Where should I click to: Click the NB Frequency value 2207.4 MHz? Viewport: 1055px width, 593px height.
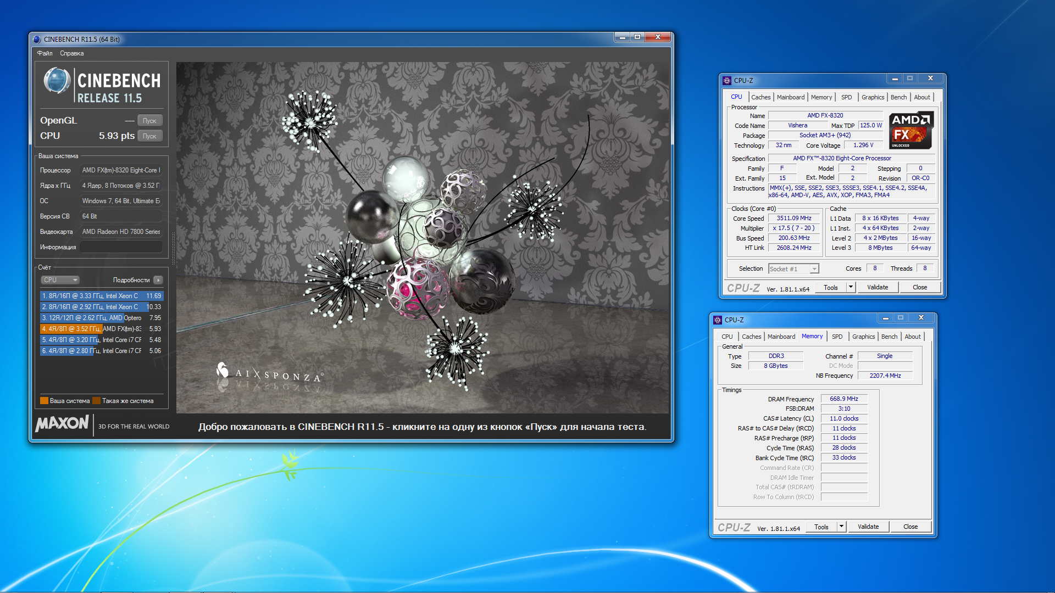[x=885, y=376]
